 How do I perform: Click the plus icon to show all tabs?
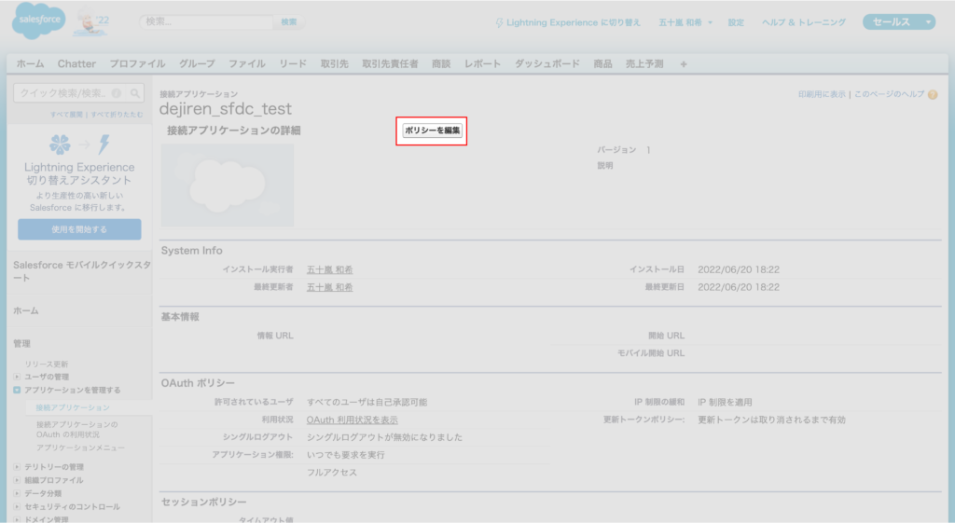pyautogui.click(x=684, y=64)
